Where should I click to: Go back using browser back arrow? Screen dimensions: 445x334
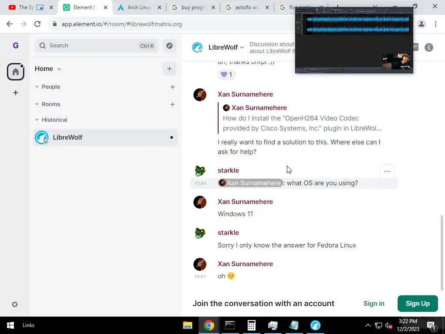click(10, 24)
